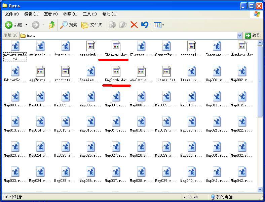Viewport: 265px width, 202px height.
Task: Select the items.dat file icon
Action: click(x=166, y=71)
